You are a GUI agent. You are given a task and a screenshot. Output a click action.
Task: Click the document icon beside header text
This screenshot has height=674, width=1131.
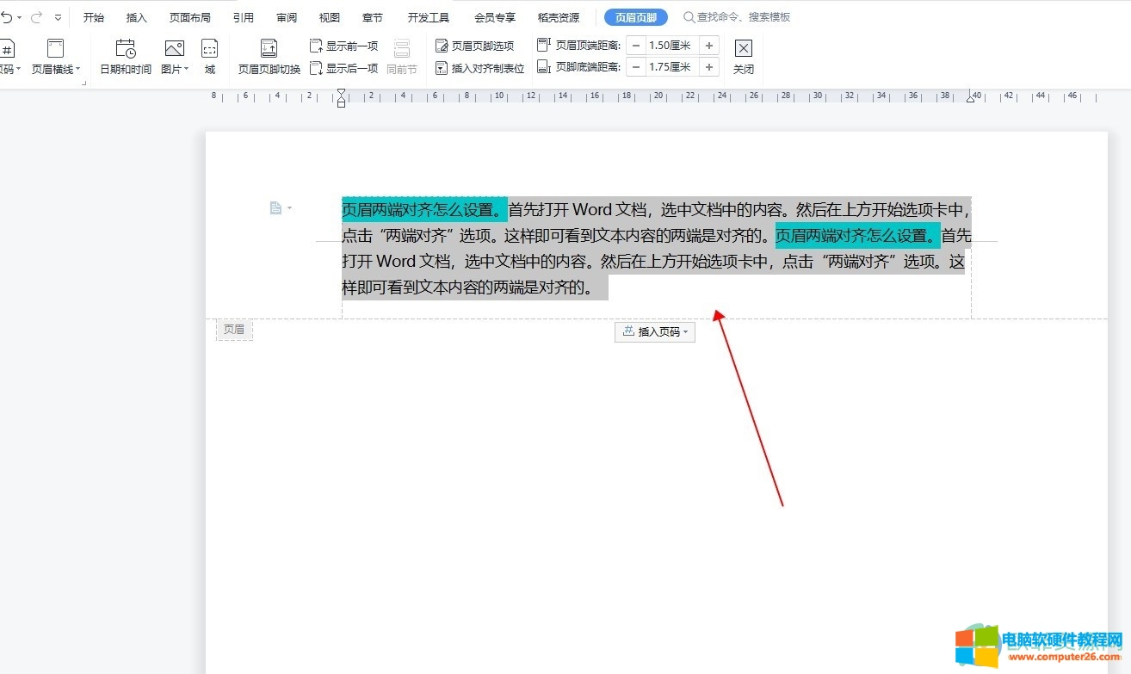point(275,207)
